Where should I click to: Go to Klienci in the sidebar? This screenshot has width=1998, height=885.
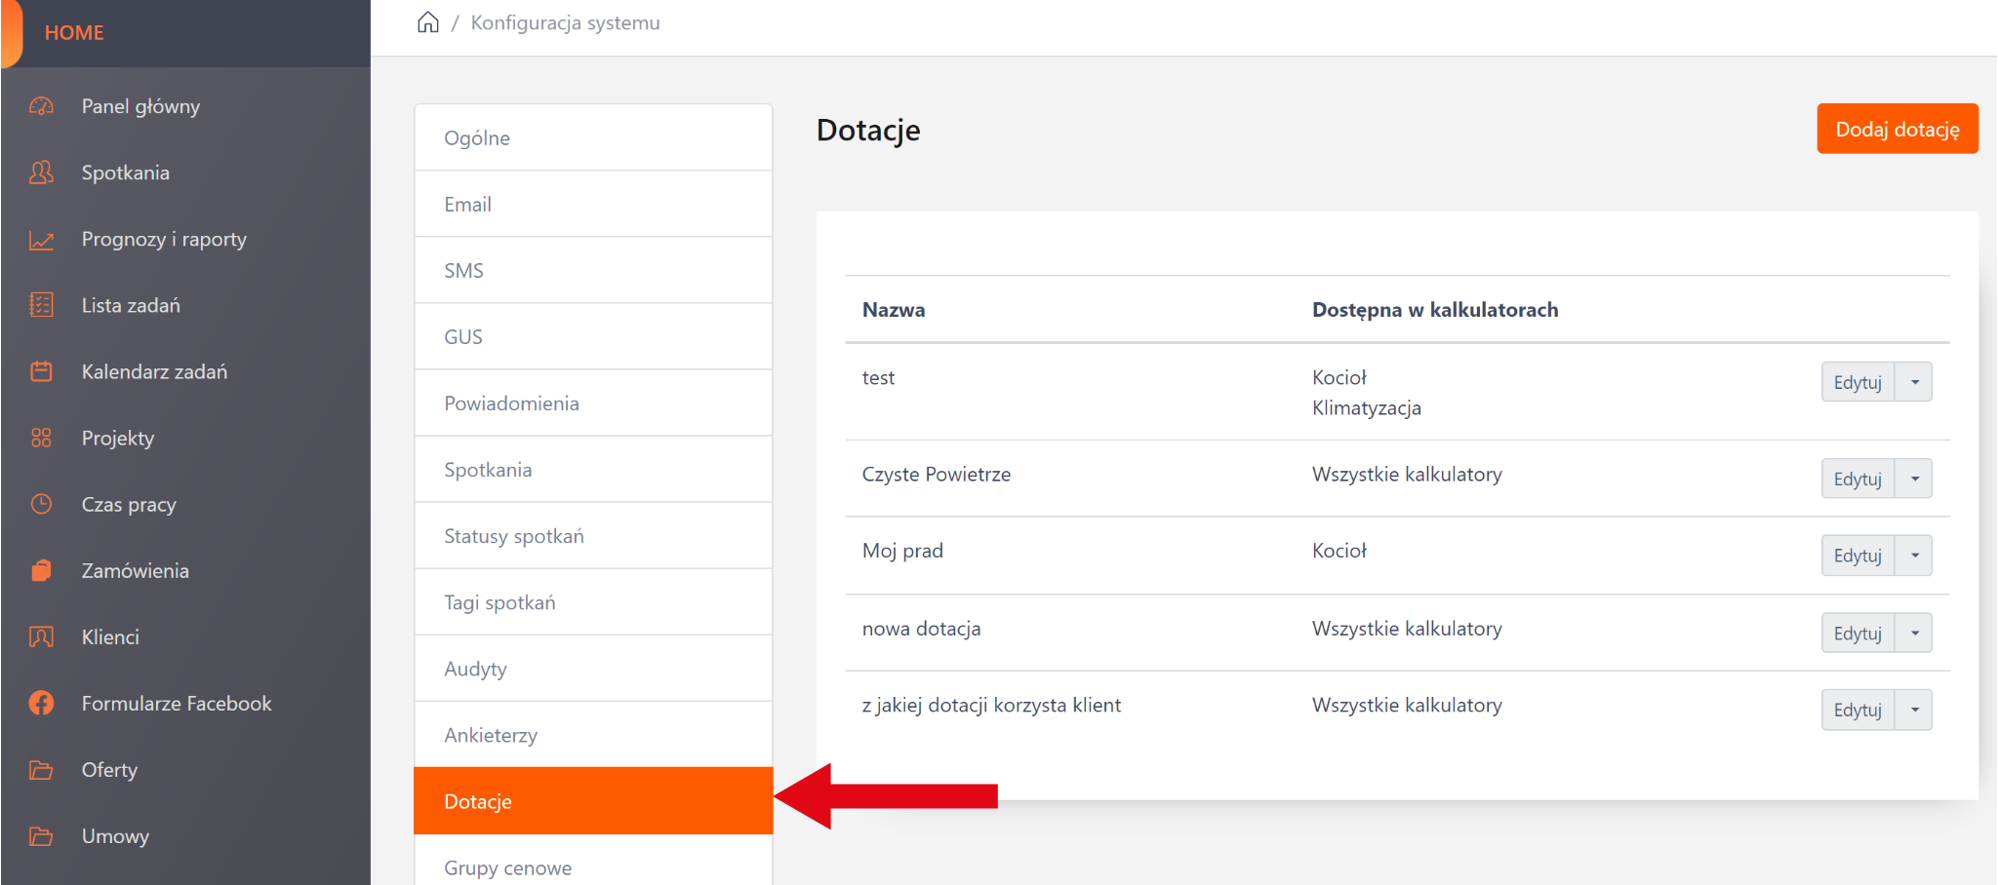(110, 637)
